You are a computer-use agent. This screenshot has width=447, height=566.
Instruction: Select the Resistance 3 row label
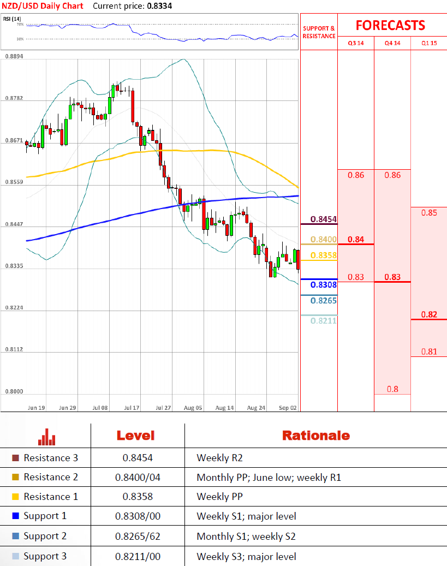51,458
